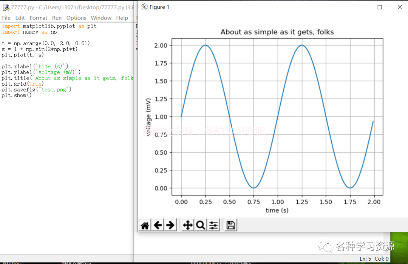Click the 1.25 tick label on x-axis
The height and width of the screenshot is (264, 408).
pyautogui.click(x=302, y=202)
